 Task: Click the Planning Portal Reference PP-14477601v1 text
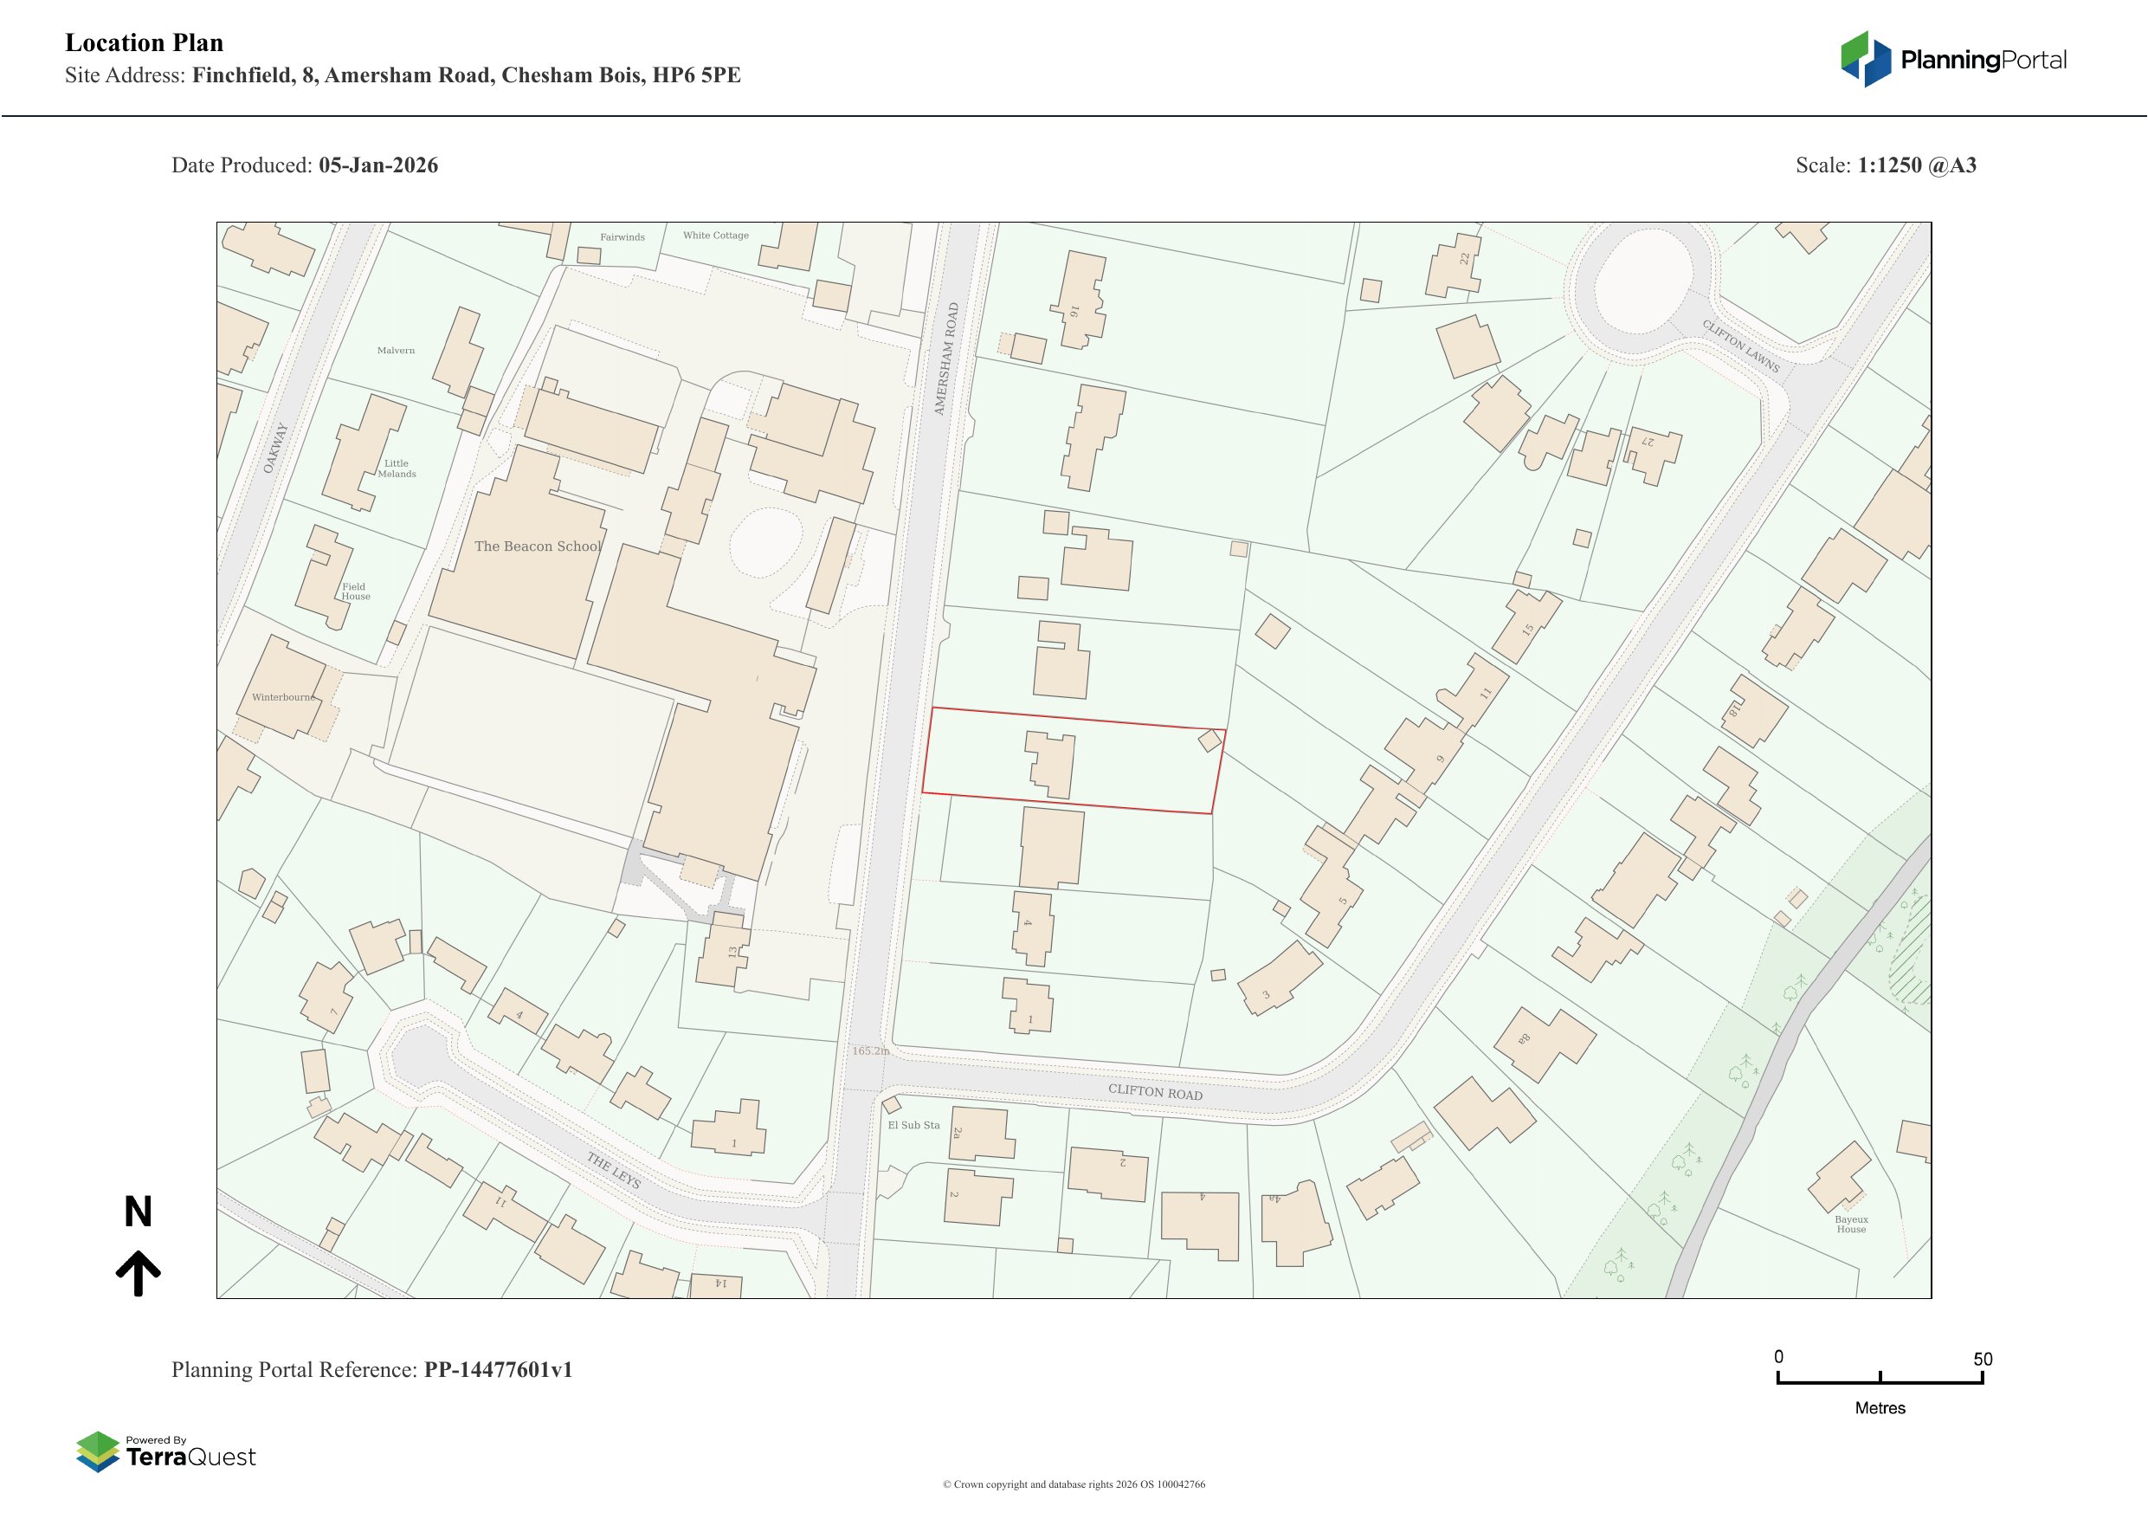[x=371, y=1369]
